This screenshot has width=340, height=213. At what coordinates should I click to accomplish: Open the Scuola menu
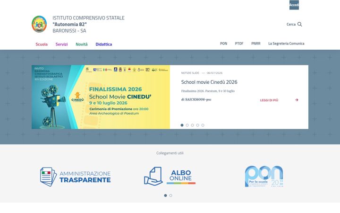42,44
